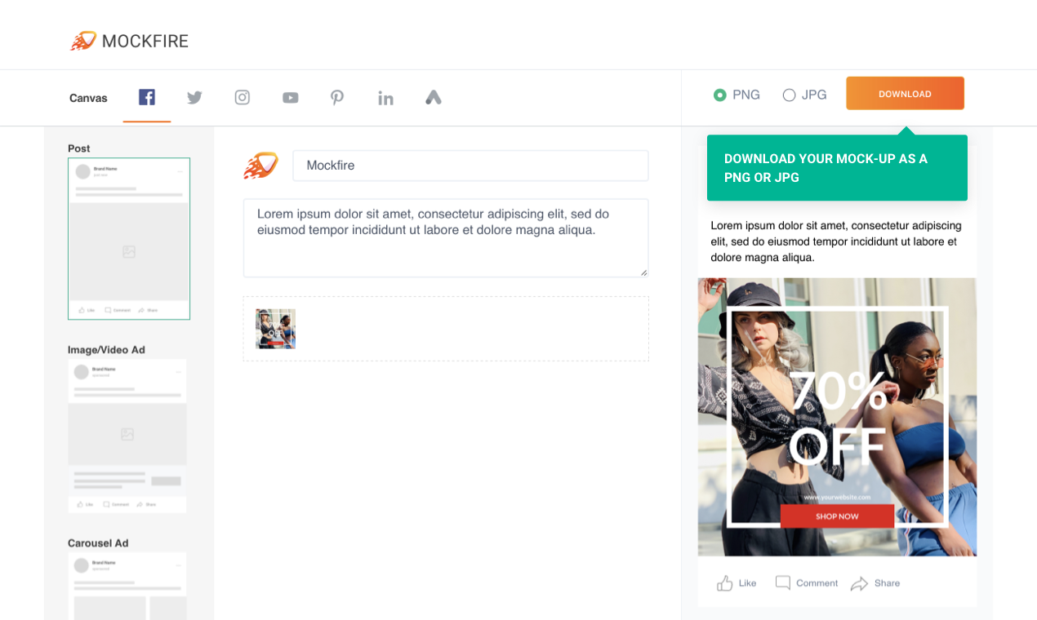The height and width of the screenshot is (620, 1037).
Task: Switch to the Pinterest mockup tab
Action: 337,98
